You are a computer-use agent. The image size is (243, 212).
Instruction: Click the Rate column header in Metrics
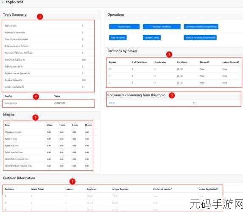[7, 125]
